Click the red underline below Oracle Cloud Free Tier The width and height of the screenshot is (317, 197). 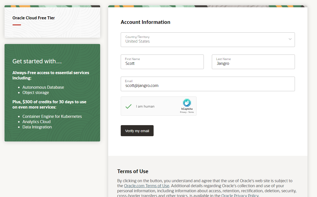click(17, 25)
